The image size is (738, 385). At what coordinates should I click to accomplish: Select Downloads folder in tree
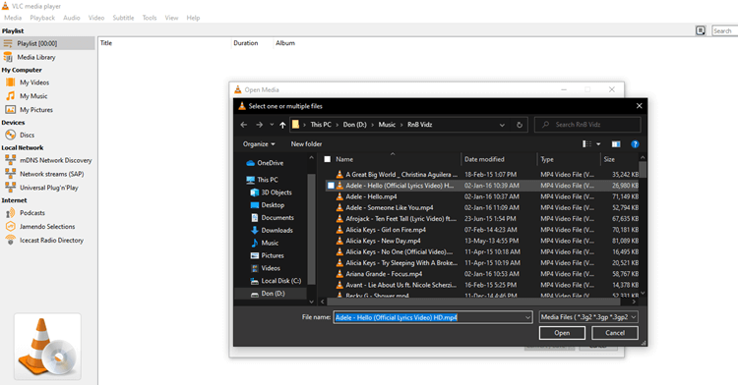coord(277,230)
